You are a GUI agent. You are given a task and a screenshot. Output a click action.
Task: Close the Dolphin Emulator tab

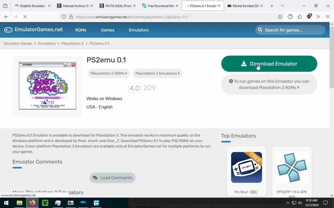49,6
